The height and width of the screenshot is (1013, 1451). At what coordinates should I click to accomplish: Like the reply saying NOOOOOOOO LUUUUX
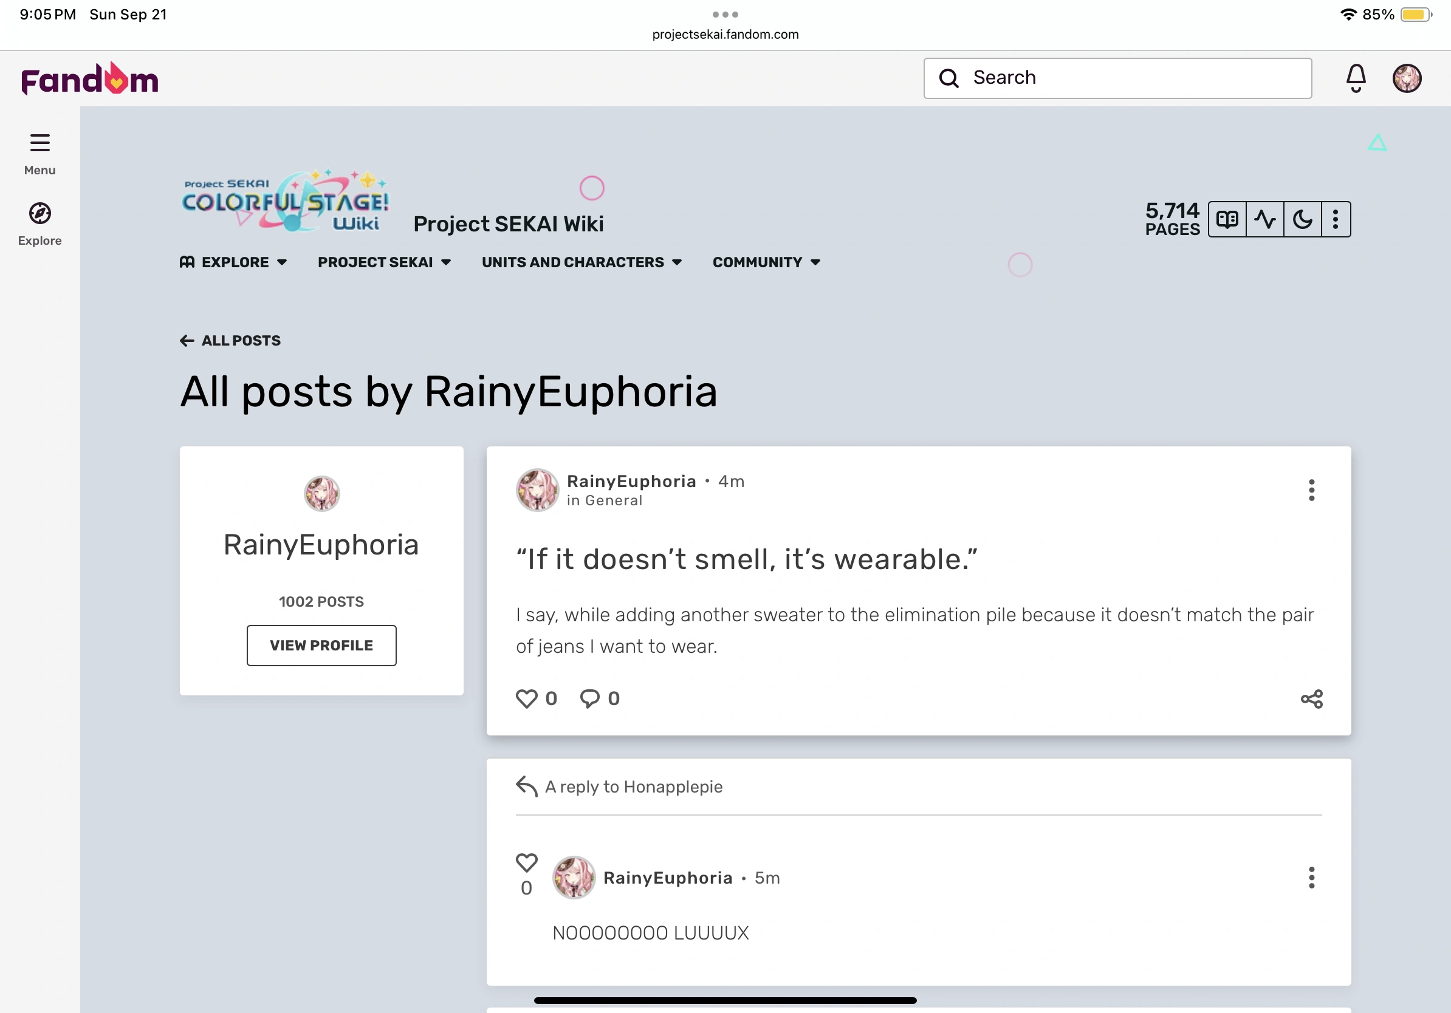coord(526,861)
